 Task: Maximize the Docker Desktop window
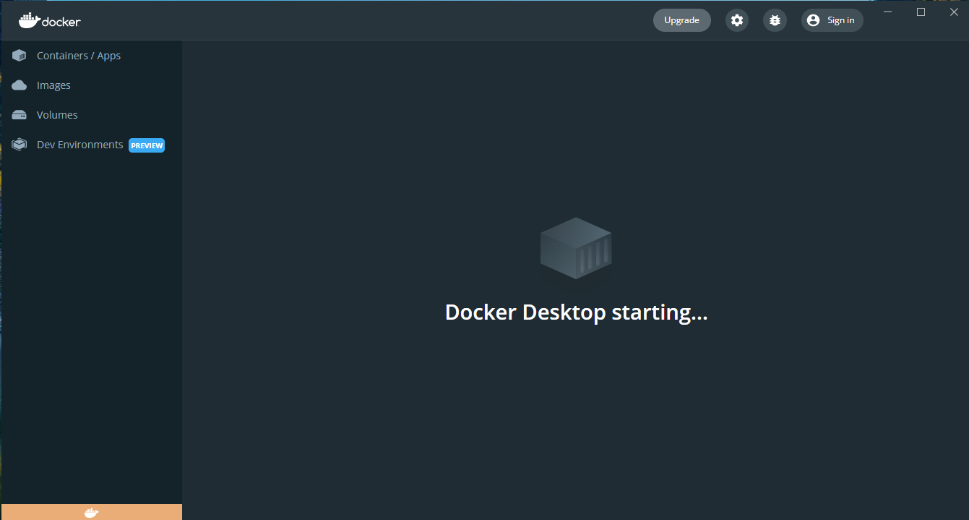point(921,12)
